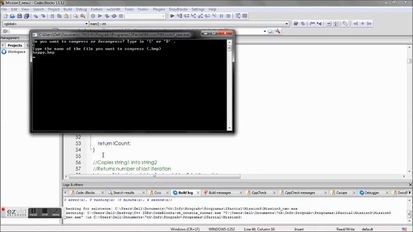The height and width of the screenshot is (232, 413).
Task: Open the Help menu
Action: point(212,9)
